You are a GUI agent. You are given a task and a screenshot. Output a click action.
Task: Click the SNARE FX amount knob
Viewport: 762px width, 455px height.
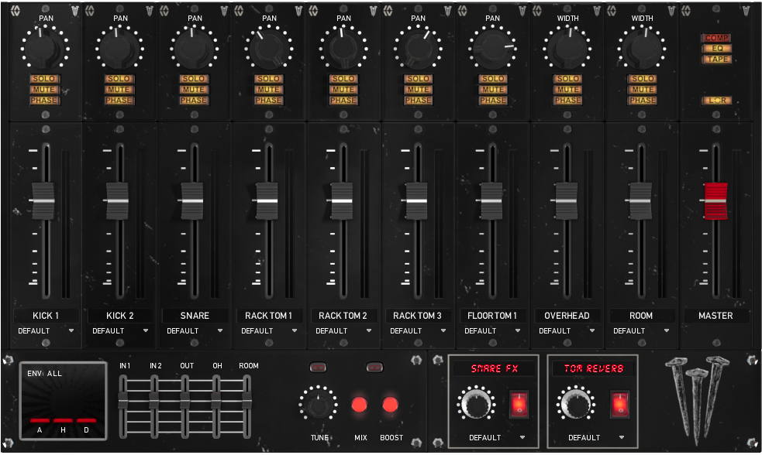476,405
